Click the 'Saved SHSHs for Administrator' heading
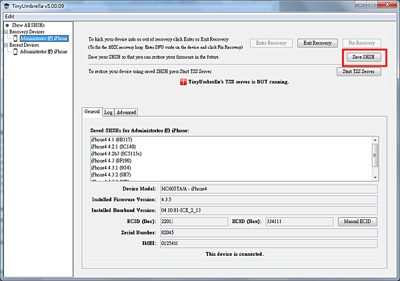This screenshot has width=400, height=281. [x=139, y=131]
